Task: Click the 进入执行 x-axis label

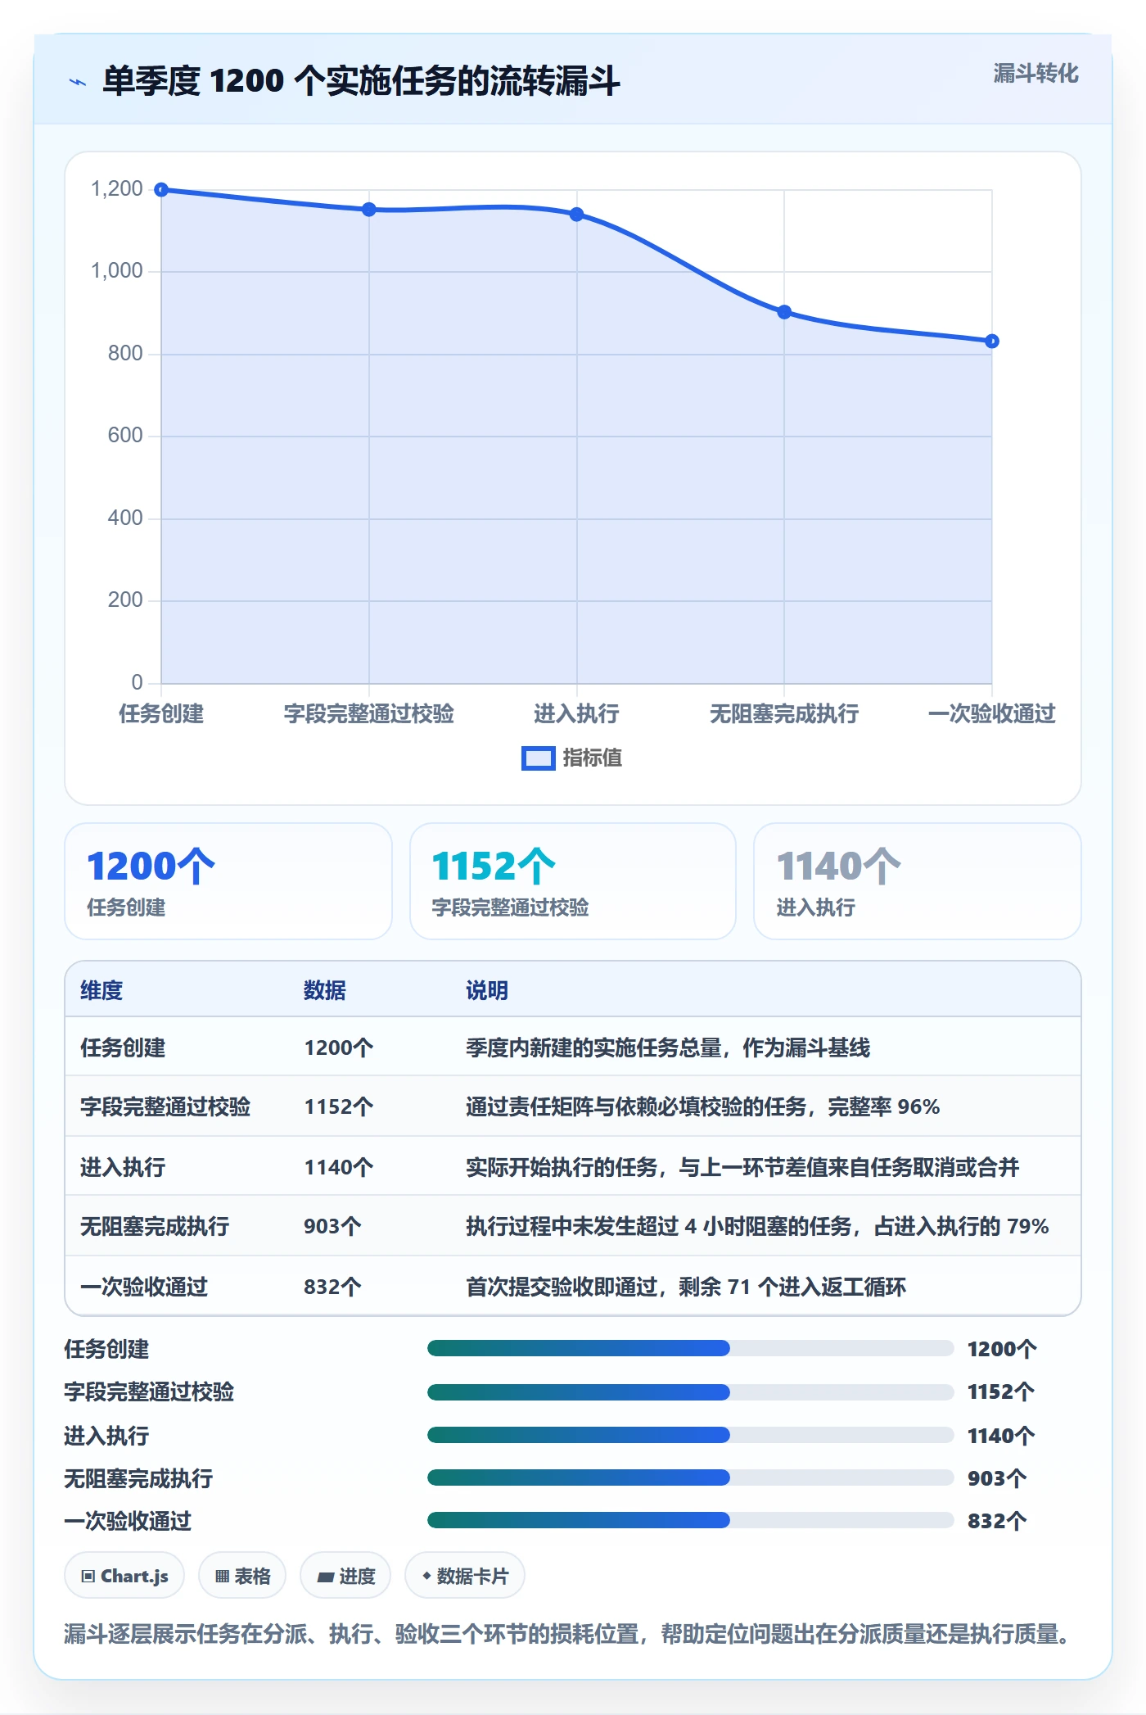Action: point(576,713)
